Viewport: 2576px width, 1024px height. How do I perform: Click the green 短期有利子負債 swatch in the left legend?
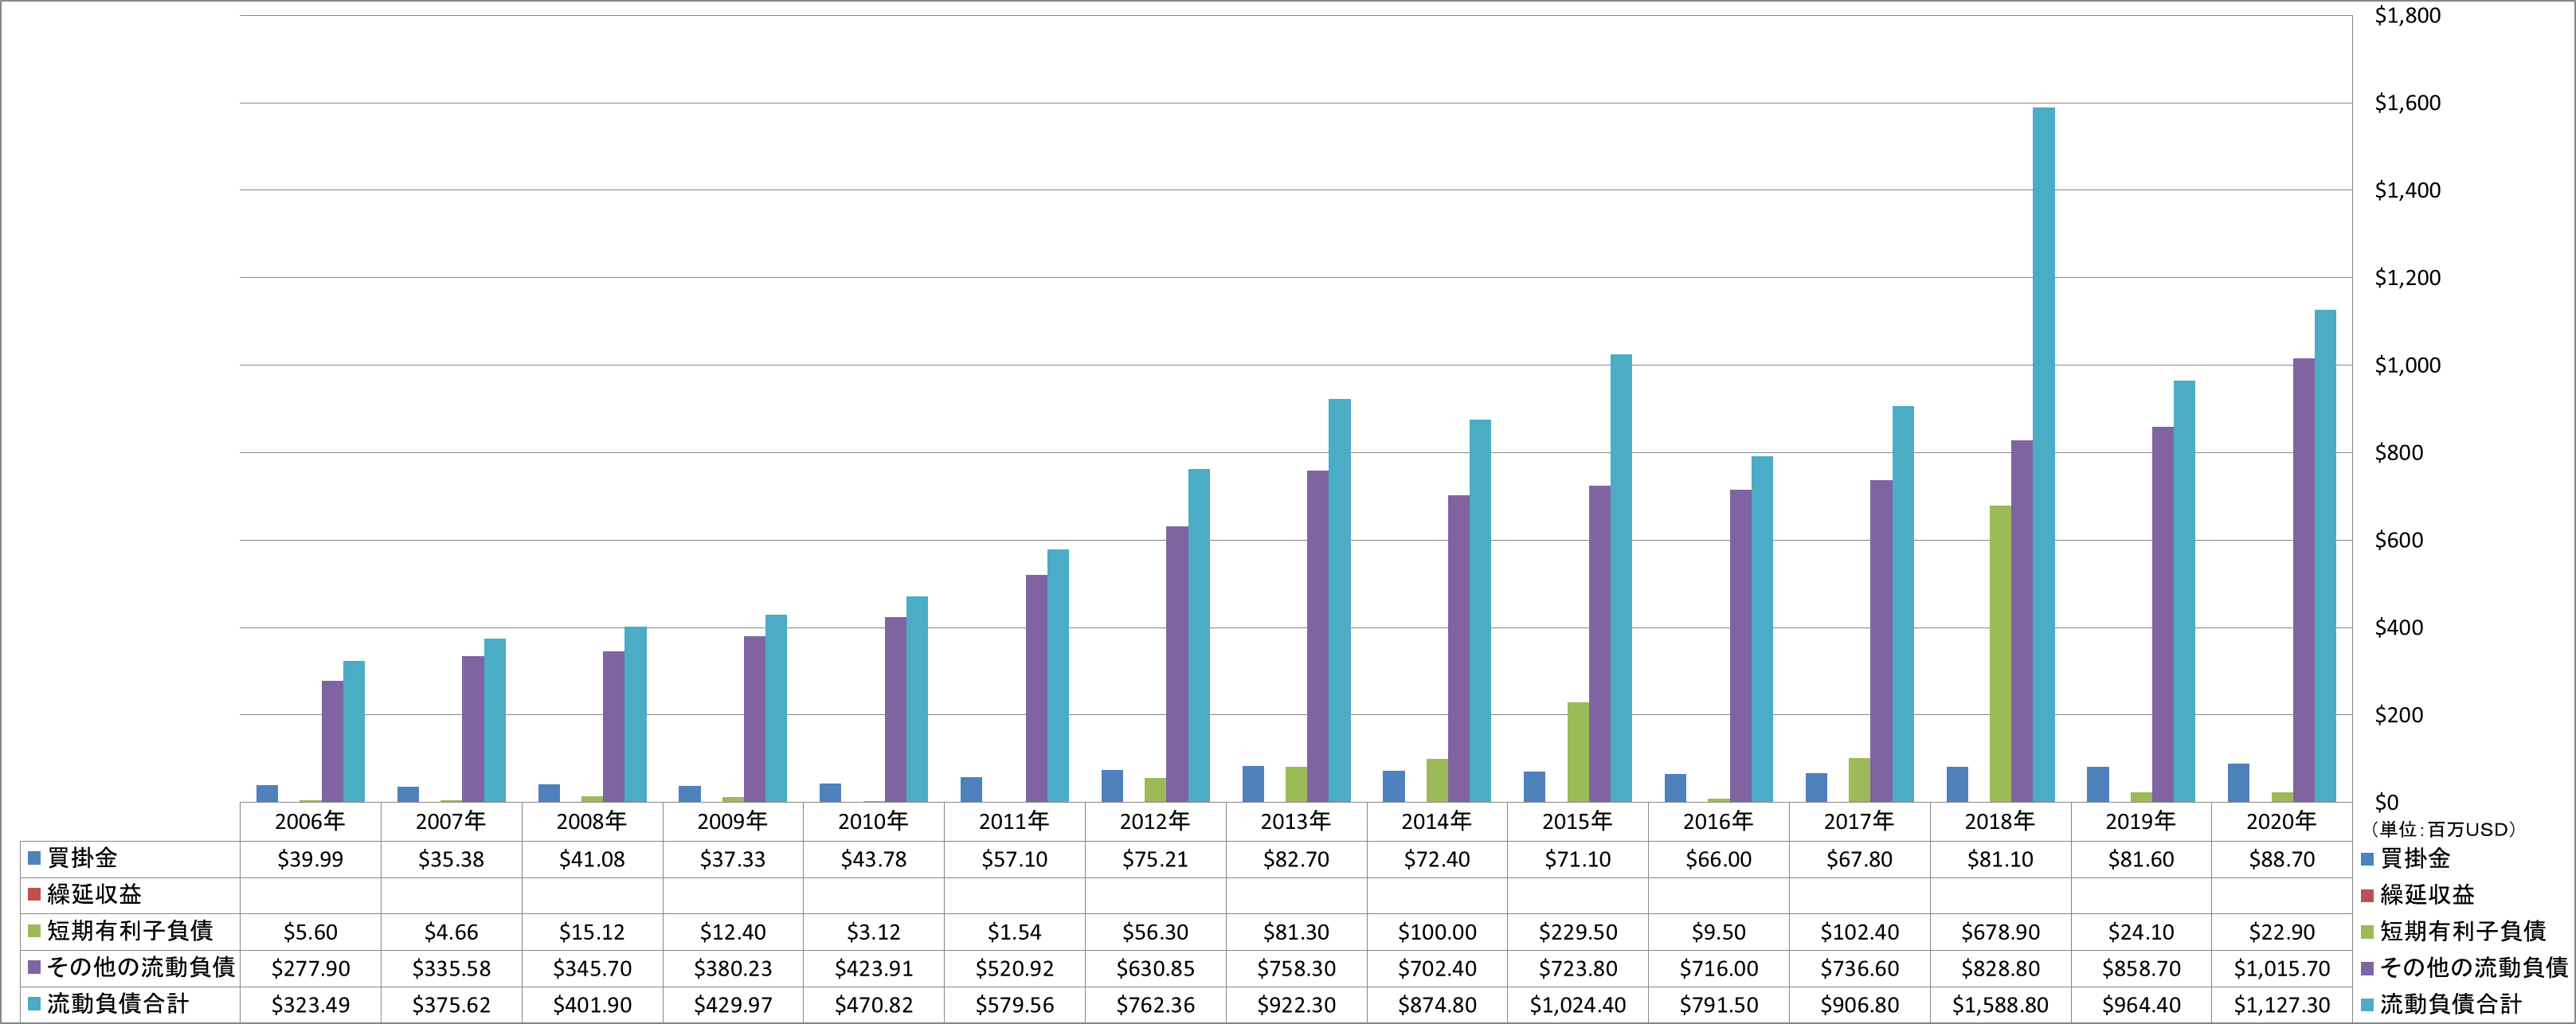(34, 931)
